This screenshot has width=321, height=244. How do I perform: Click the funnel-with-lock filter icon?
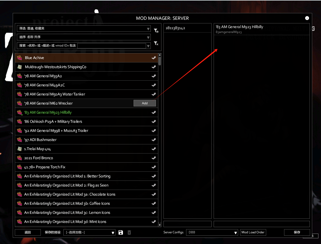click(x=156, y=30)
